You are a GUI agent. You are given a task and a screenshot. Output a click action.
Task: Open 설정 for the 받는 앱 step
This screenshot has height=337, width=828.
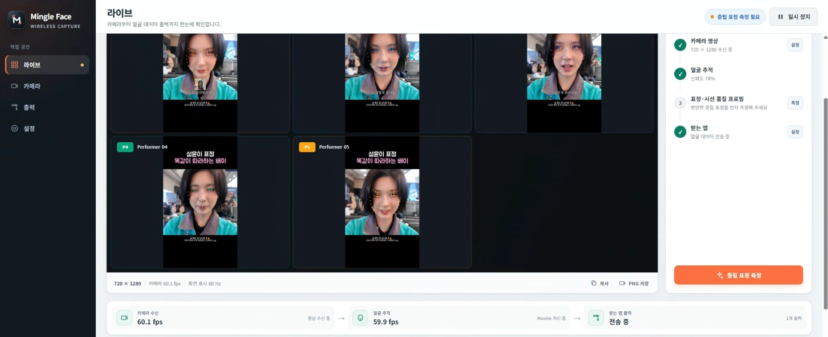pyautogui.click(x=795, y=132)
